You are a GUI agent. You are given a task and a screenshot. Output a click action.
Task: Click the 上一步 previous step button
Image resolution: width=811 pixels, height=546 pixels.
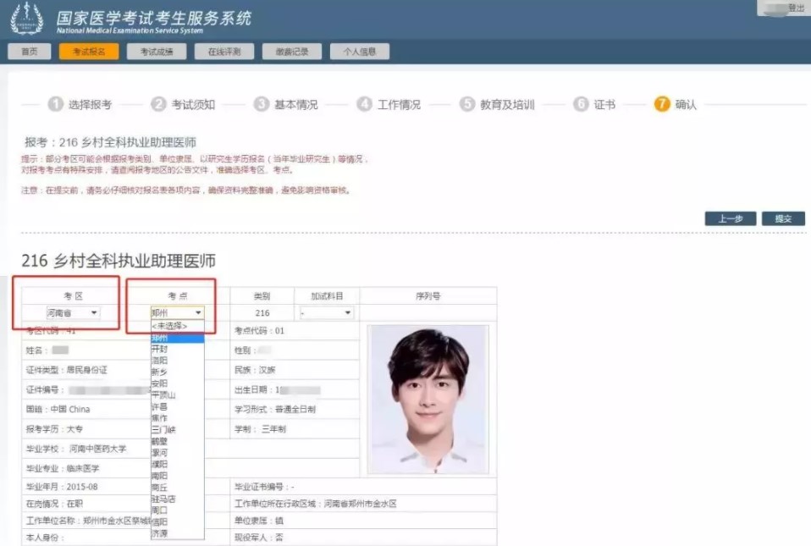click(x=731, y=218)
